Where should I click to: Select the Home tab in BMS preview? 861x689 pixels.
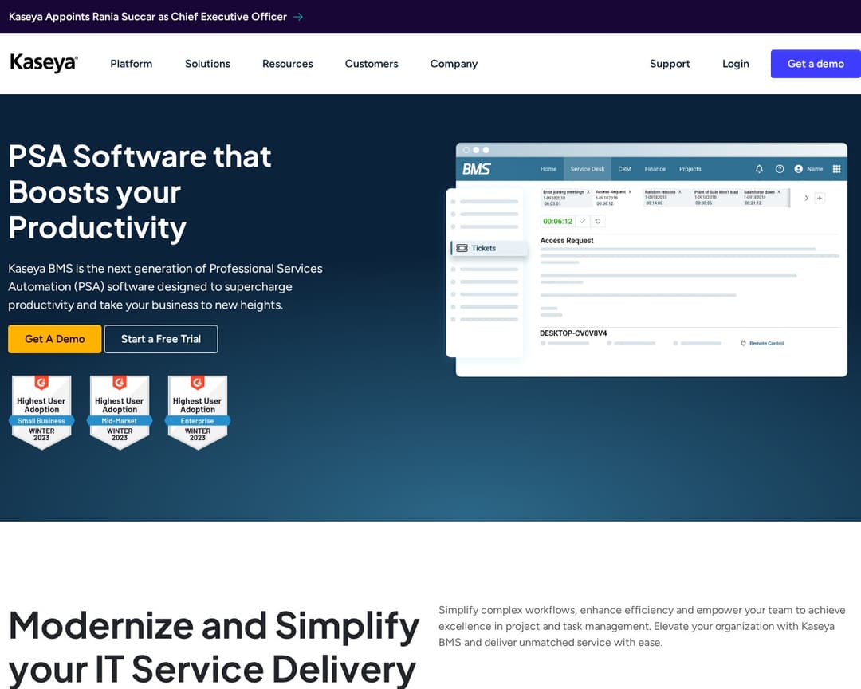coord(548,169)
